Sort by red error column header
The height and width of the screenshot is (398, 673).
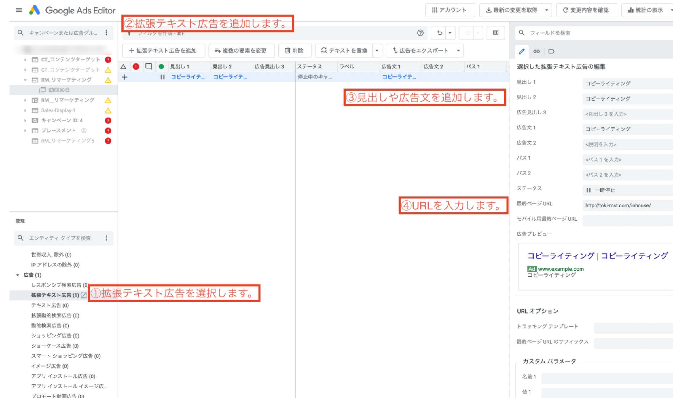[x=136, y=67]
